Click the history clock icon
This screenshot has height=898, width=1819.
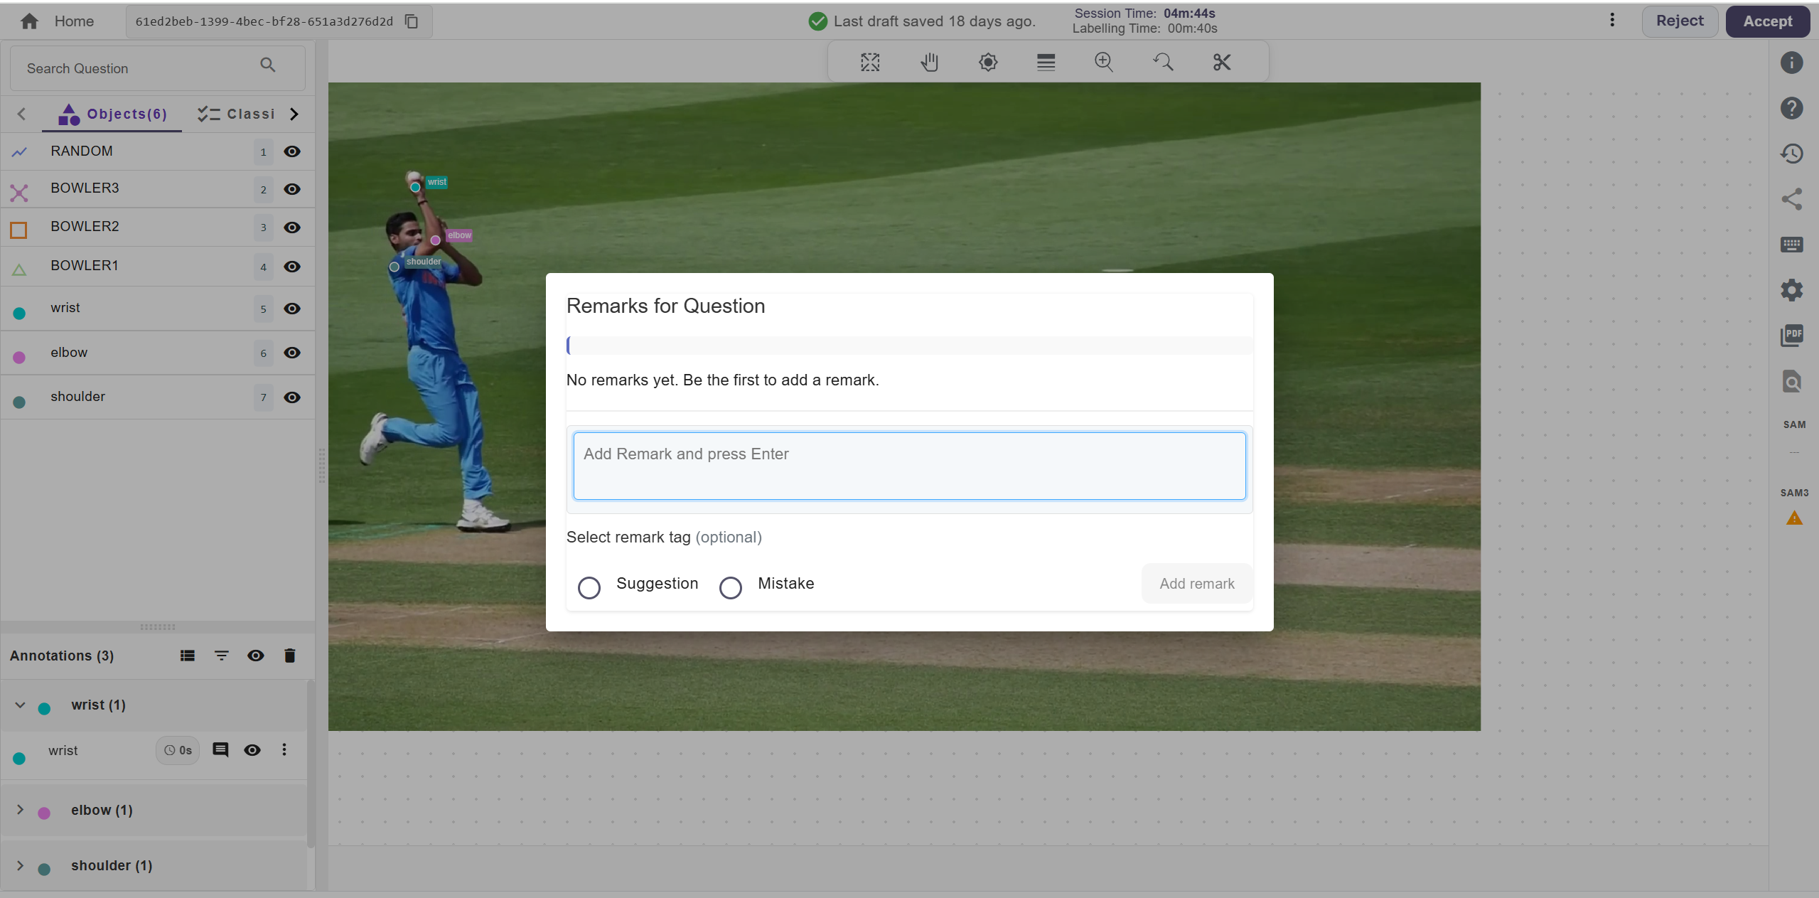click(1791, 154)
